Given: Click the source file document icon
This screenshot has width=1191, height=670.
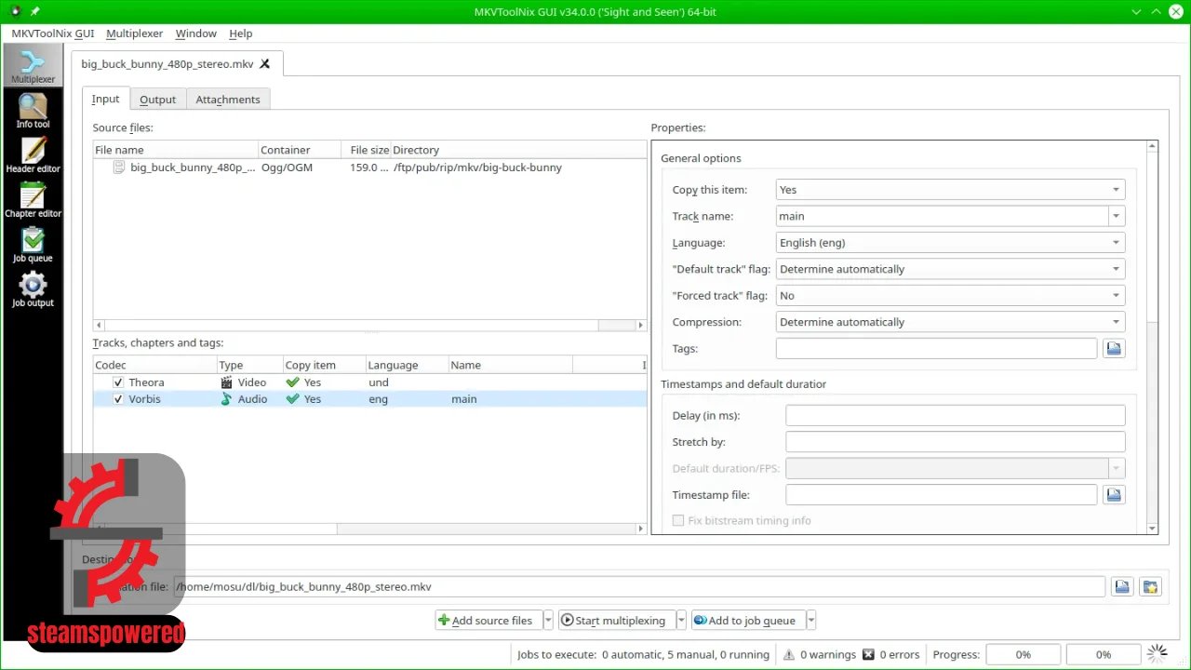Looking at the screenshot, I should [x=119, y=167].
